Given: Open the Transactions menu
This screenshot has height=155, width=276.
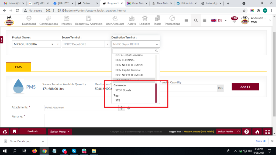Looking at the screenshot, I should pyautogui.click(x=172, y=20).
